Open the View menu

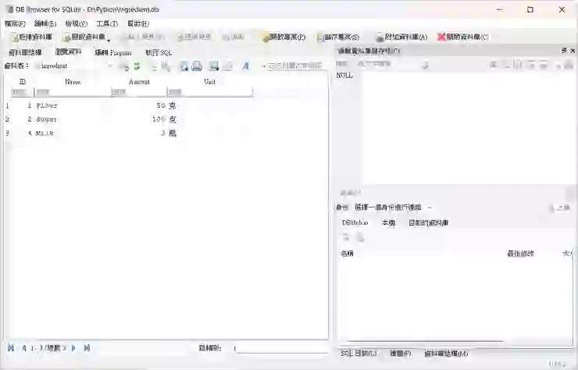click(77, 23)
